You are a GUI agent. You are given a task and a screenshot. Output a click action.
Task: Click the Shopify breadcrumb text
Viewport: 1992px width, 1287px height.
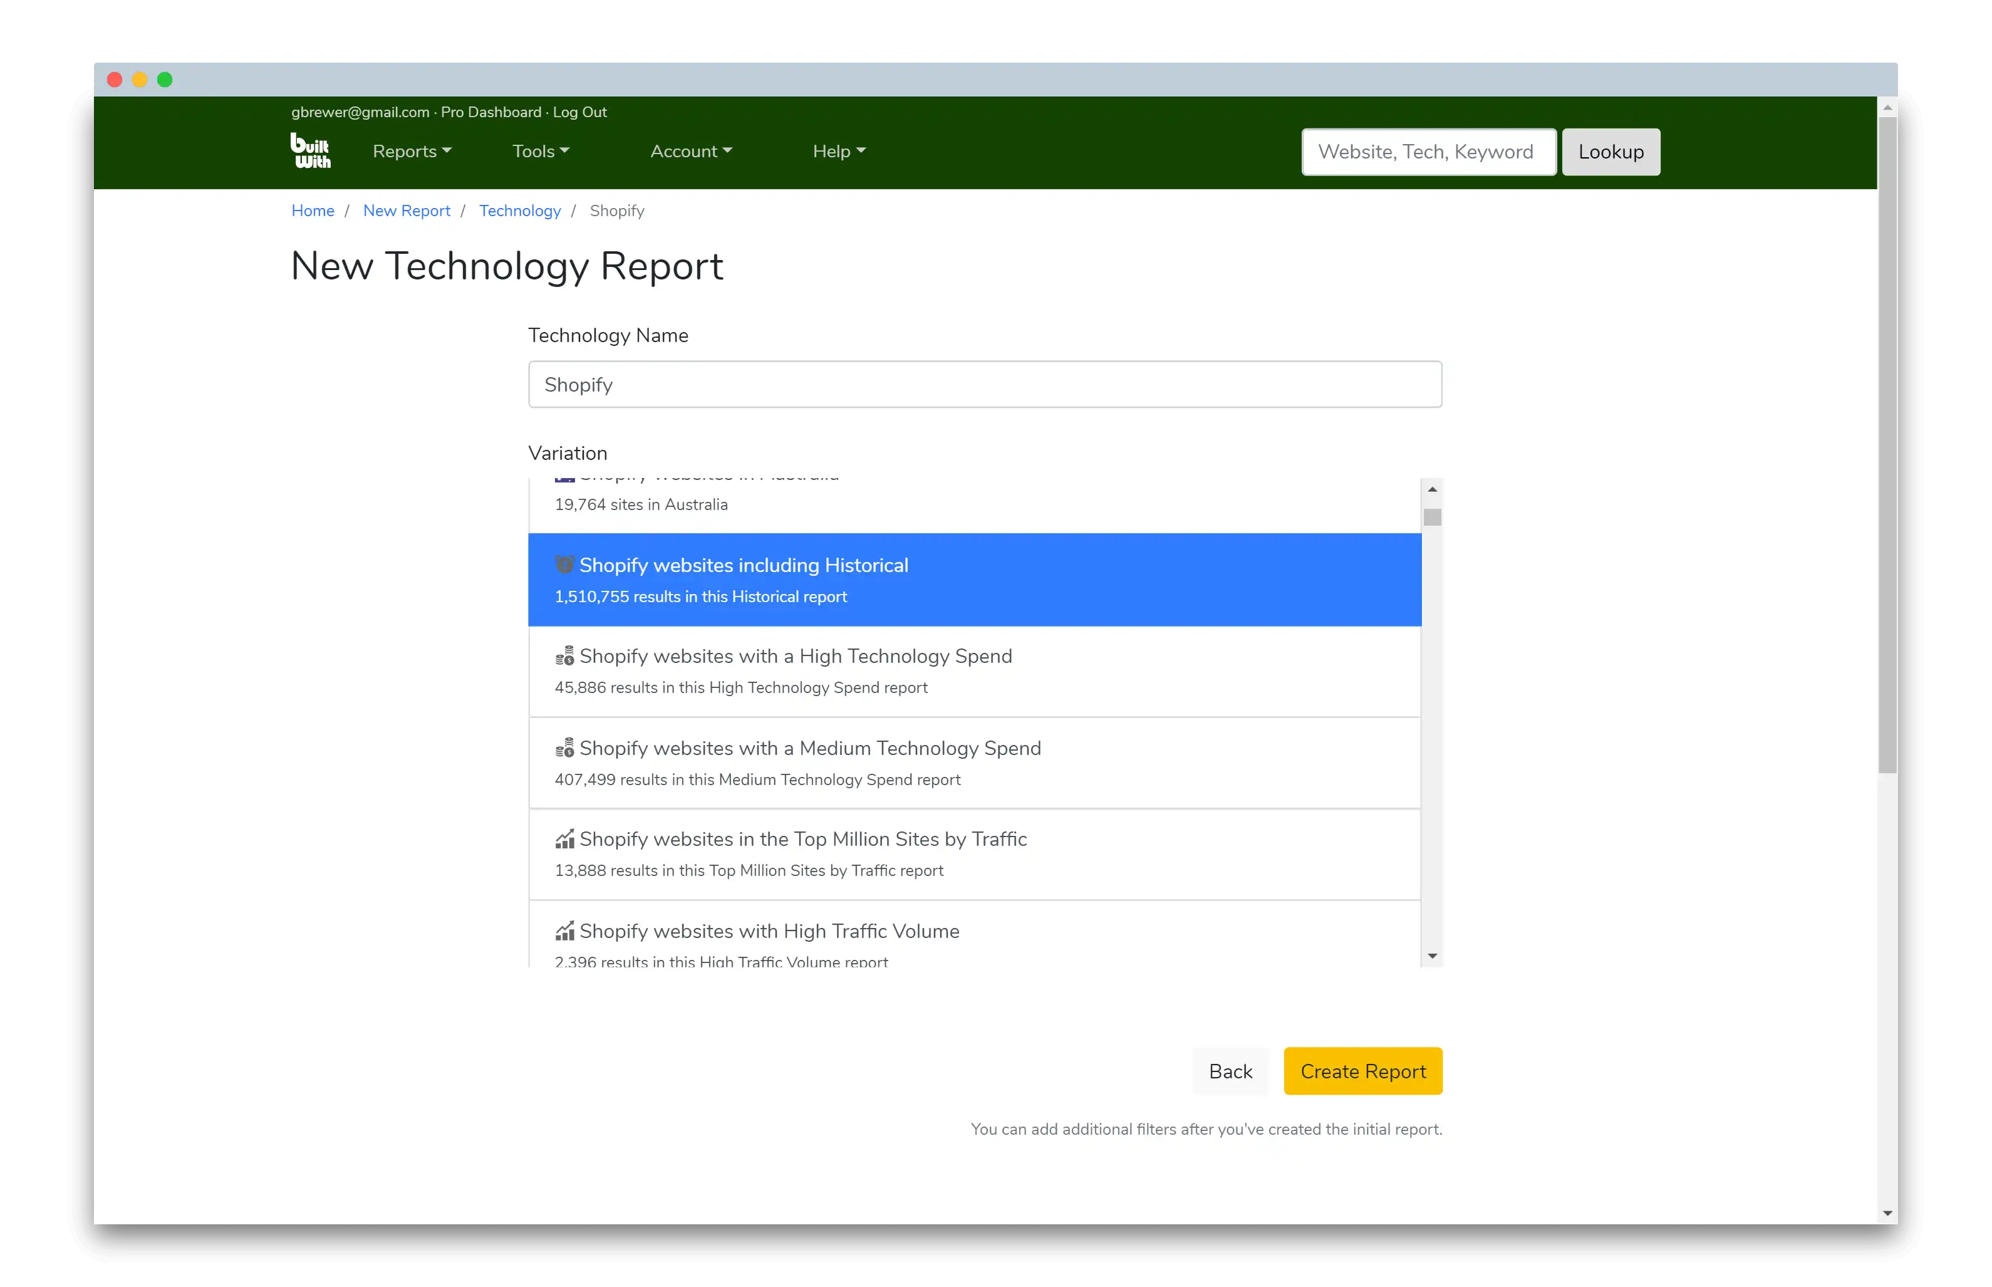pos(616,211)
